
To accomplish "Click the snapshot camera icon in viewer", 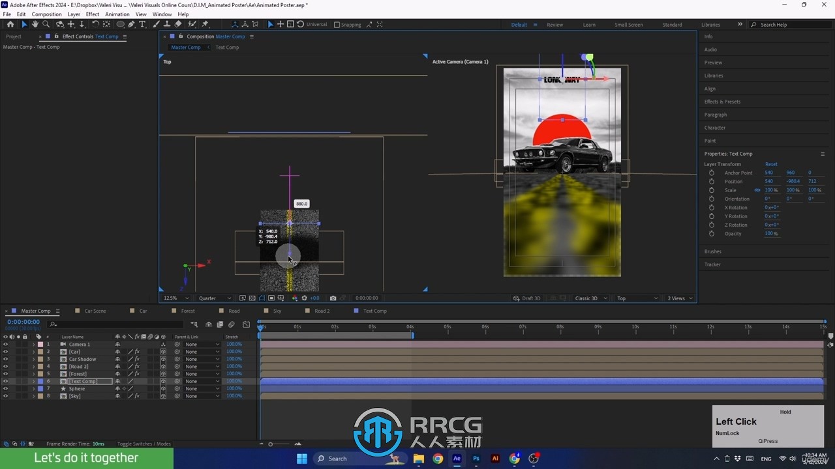I will 333,298.
